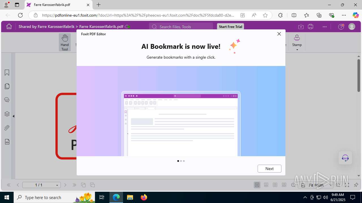Viewport: 362px width, 203px height.
Task: Open File Explorer from taskbar
Action: 130,197
